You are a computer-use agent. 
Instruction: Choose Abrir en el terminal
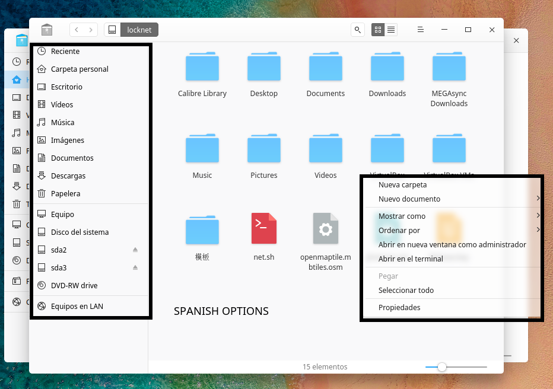tap(453, 259)
